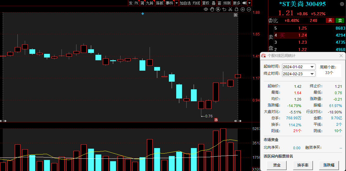Open the 九转 indicator tab
Screen dimensions: 346x171
click(150, 3)
